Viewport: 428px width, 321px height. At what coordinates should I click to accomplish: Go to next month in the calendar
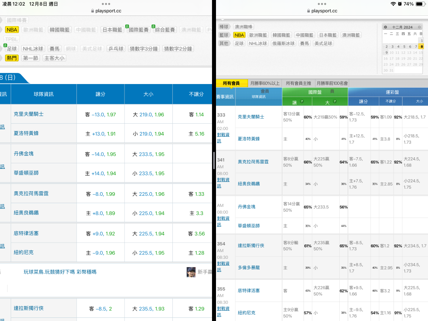[419, 27]
